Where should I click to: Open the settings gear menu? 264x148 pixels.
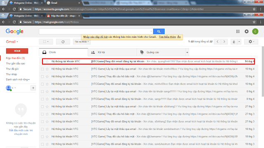[251, 42]
